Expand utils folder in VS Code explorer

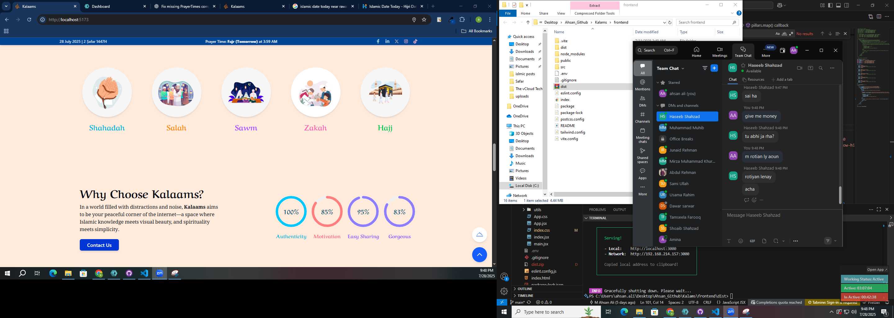[x=523, y=210]
